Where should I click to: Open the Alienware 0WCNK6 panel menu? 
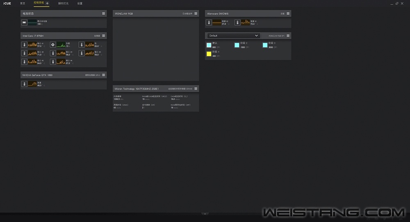[x=288, y=14]
